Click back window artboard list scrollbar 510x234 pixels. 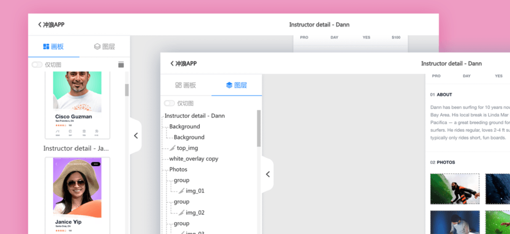coord(127,90)
